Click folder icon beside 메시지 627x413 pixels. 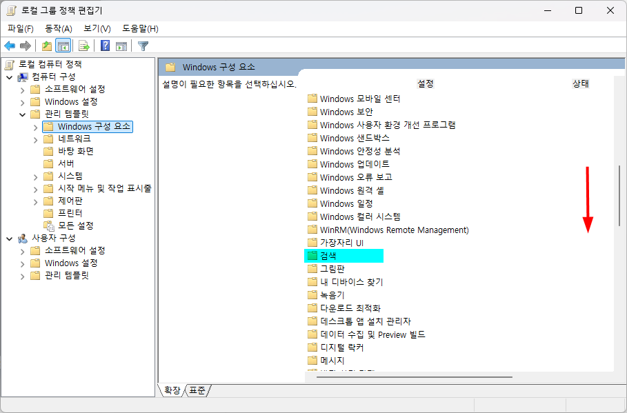(x=312, y=360)
